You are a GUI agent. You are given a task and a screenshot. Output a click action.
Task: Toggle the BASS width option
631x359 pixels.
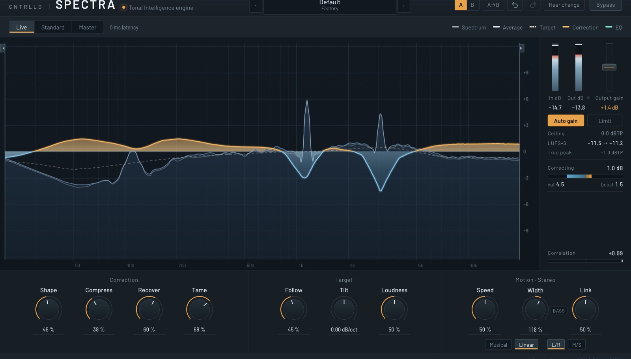(x=559, y=311)
